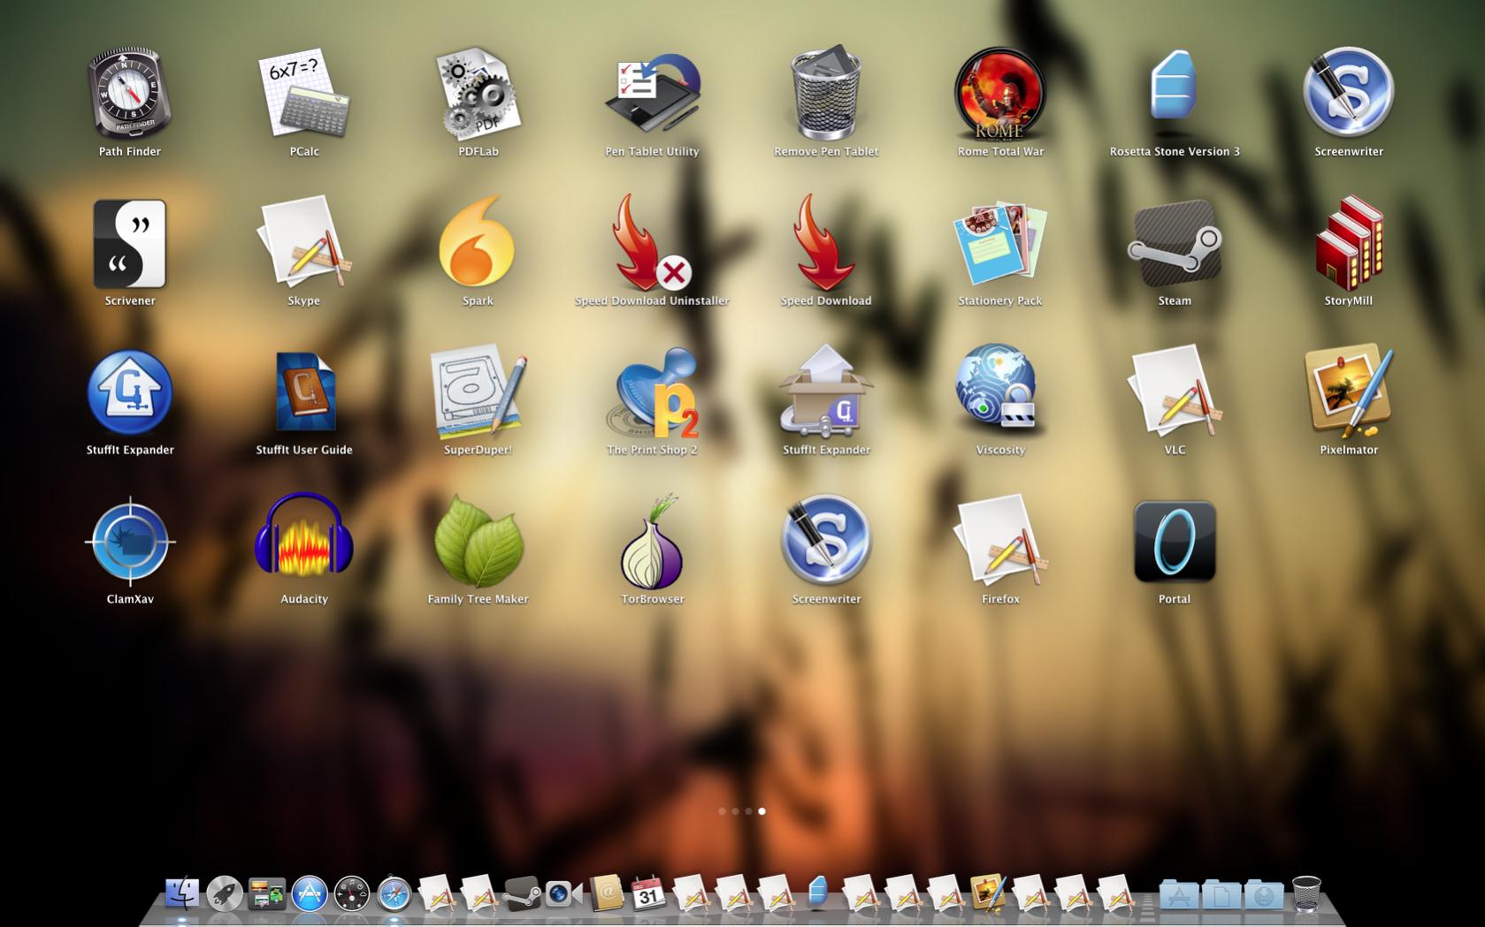
Task: Open the StuffIt User Guide
Action: (304, 392)
